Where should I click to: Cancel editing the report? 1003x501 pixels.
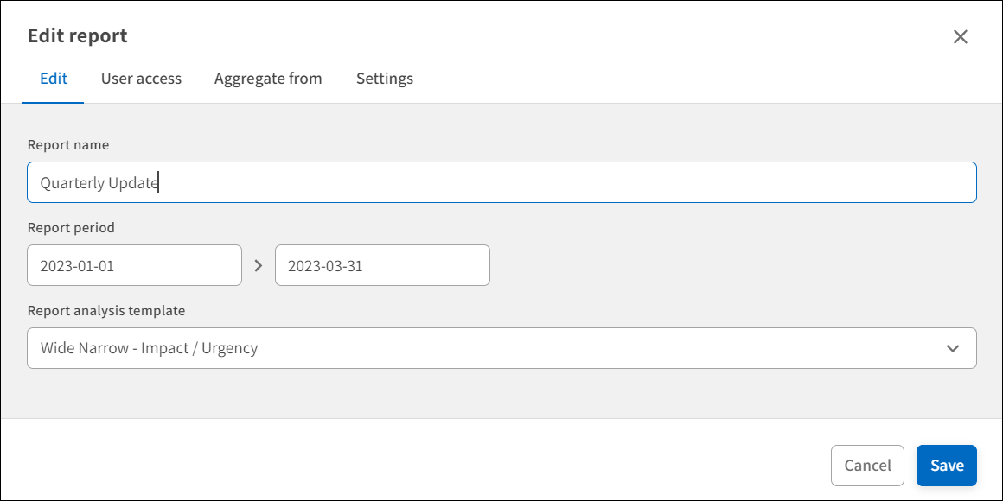coord(867,465)
